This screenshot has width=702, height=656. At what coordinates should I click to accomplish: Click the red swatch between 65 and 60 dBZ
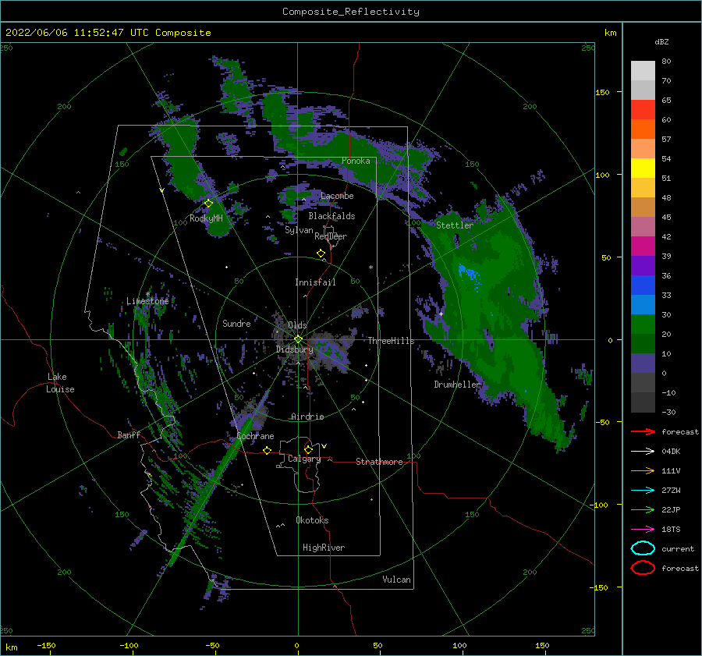coord(643,110)
